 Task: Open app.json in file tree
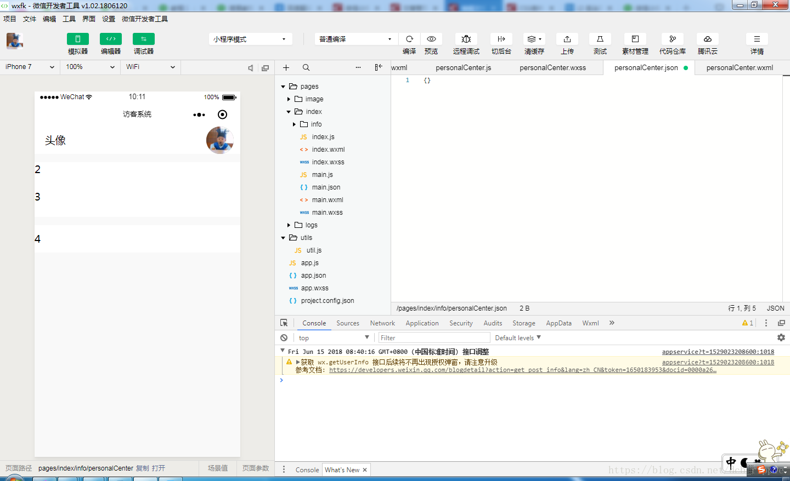point(313,276)
